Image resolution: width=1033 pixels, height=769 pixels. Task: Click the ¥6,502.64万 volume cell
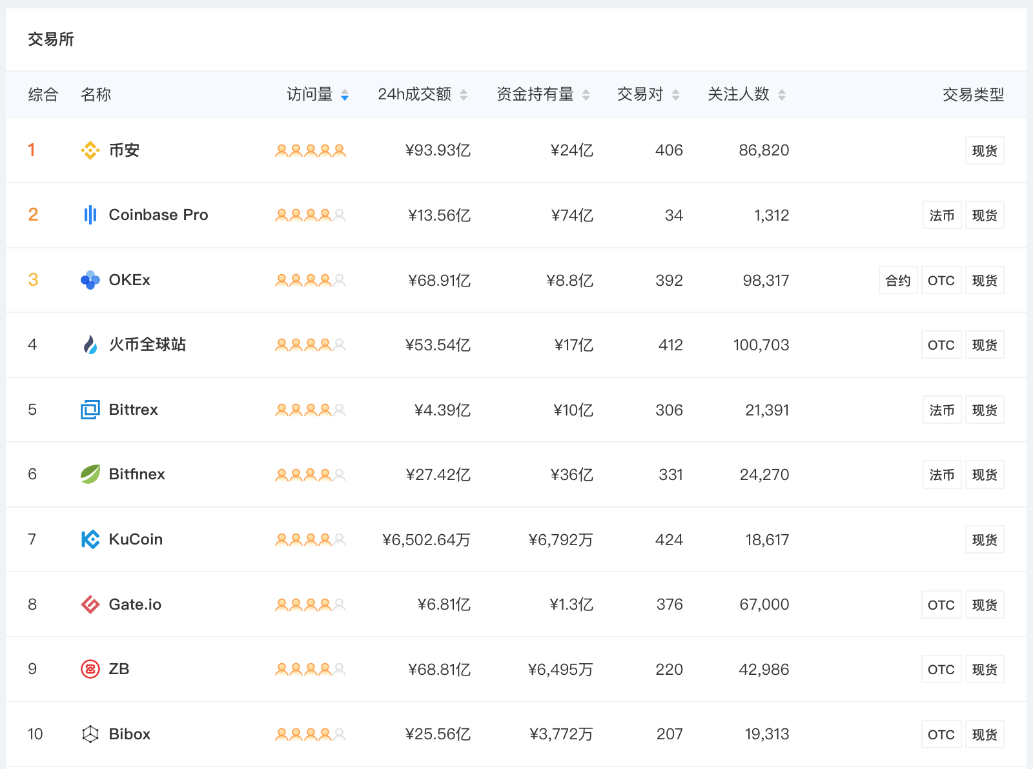click(426, 539)
